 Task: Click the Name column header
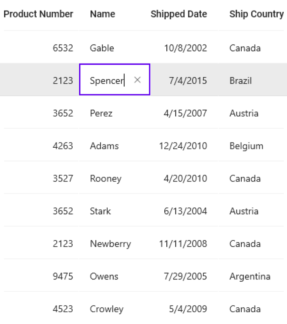103,14
